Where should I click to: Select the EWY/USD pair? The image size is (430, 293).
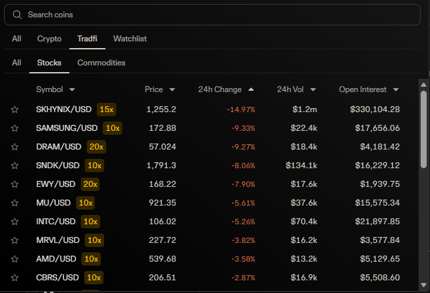(55, 184)
